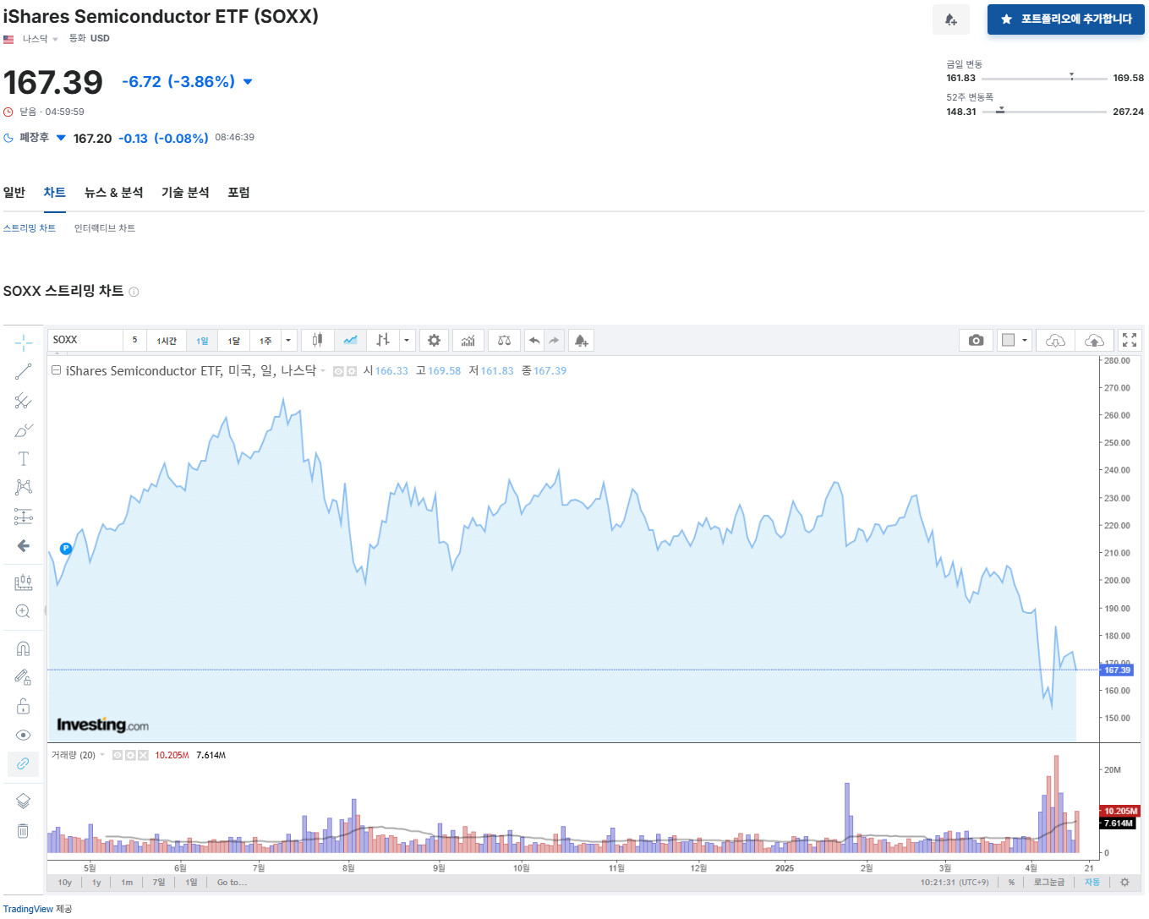This screenshot has height=919, width=1149.
Task: Click the 포트폴리오에 추가합니다 button
Action: pos(1065,19)
